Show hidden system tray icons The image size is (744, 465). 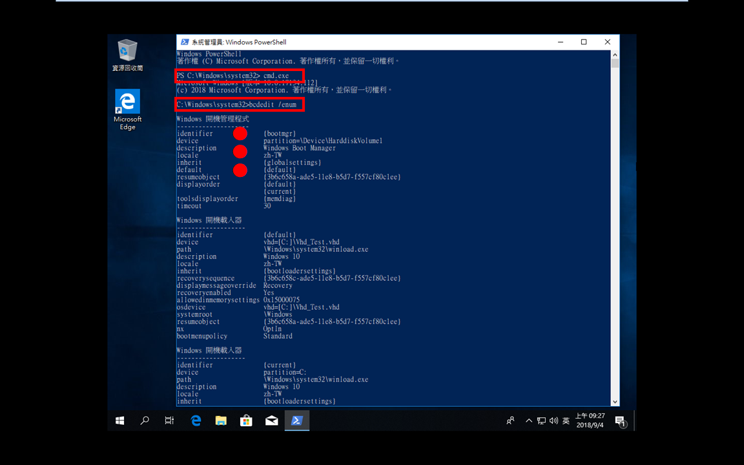pos(528,420)
